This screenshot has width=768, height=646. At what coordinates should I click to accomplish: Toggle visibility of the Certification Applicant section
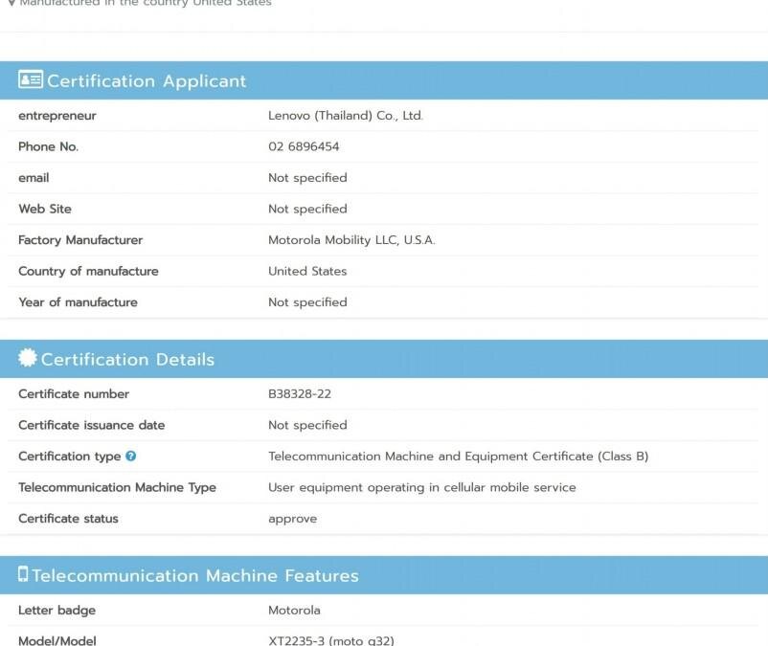(x=383, y=80)
